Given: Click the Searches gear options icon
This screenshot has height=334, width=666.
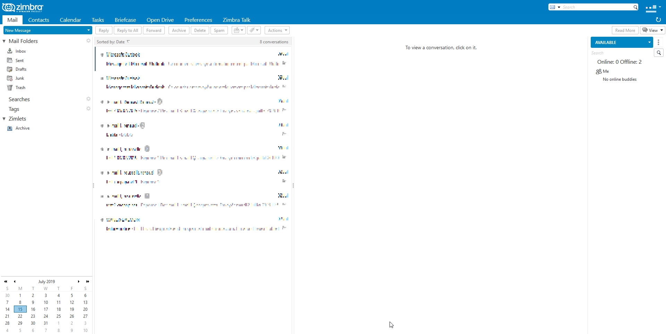Looking at the screenshot, I should (x=88, y=99).
